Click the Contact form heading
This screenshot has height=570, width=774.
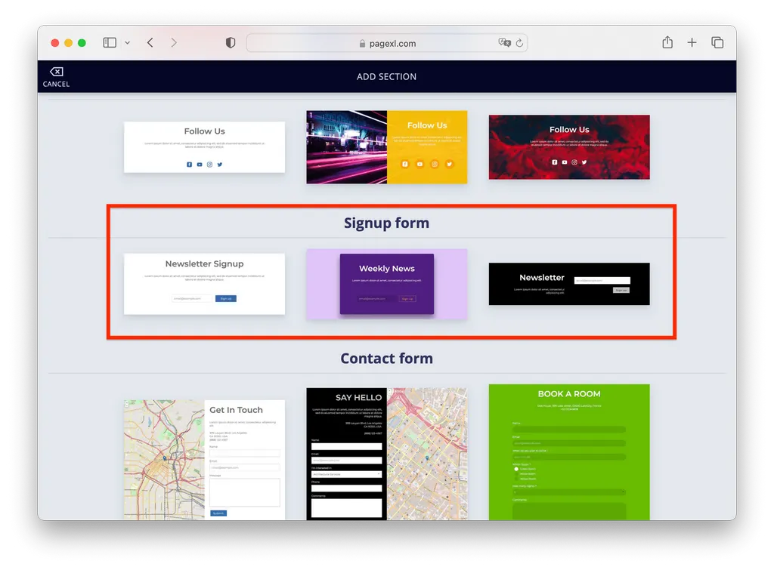click(386, 359)
